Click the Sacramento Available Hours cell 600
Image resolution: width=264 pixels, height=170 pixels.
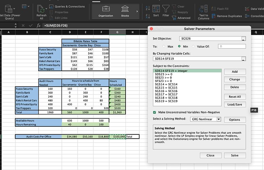coord(70,121)
